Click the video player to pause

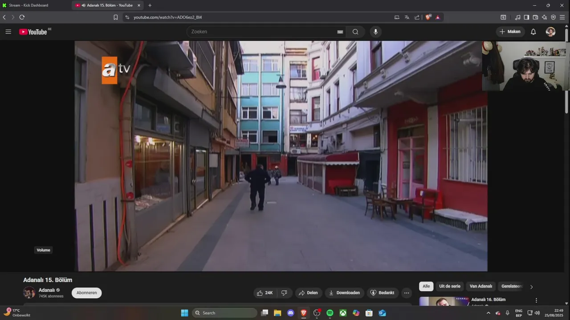point(281,156)
